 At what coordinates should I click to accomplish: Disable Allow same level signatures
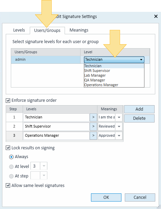click(x=8, y=185)
